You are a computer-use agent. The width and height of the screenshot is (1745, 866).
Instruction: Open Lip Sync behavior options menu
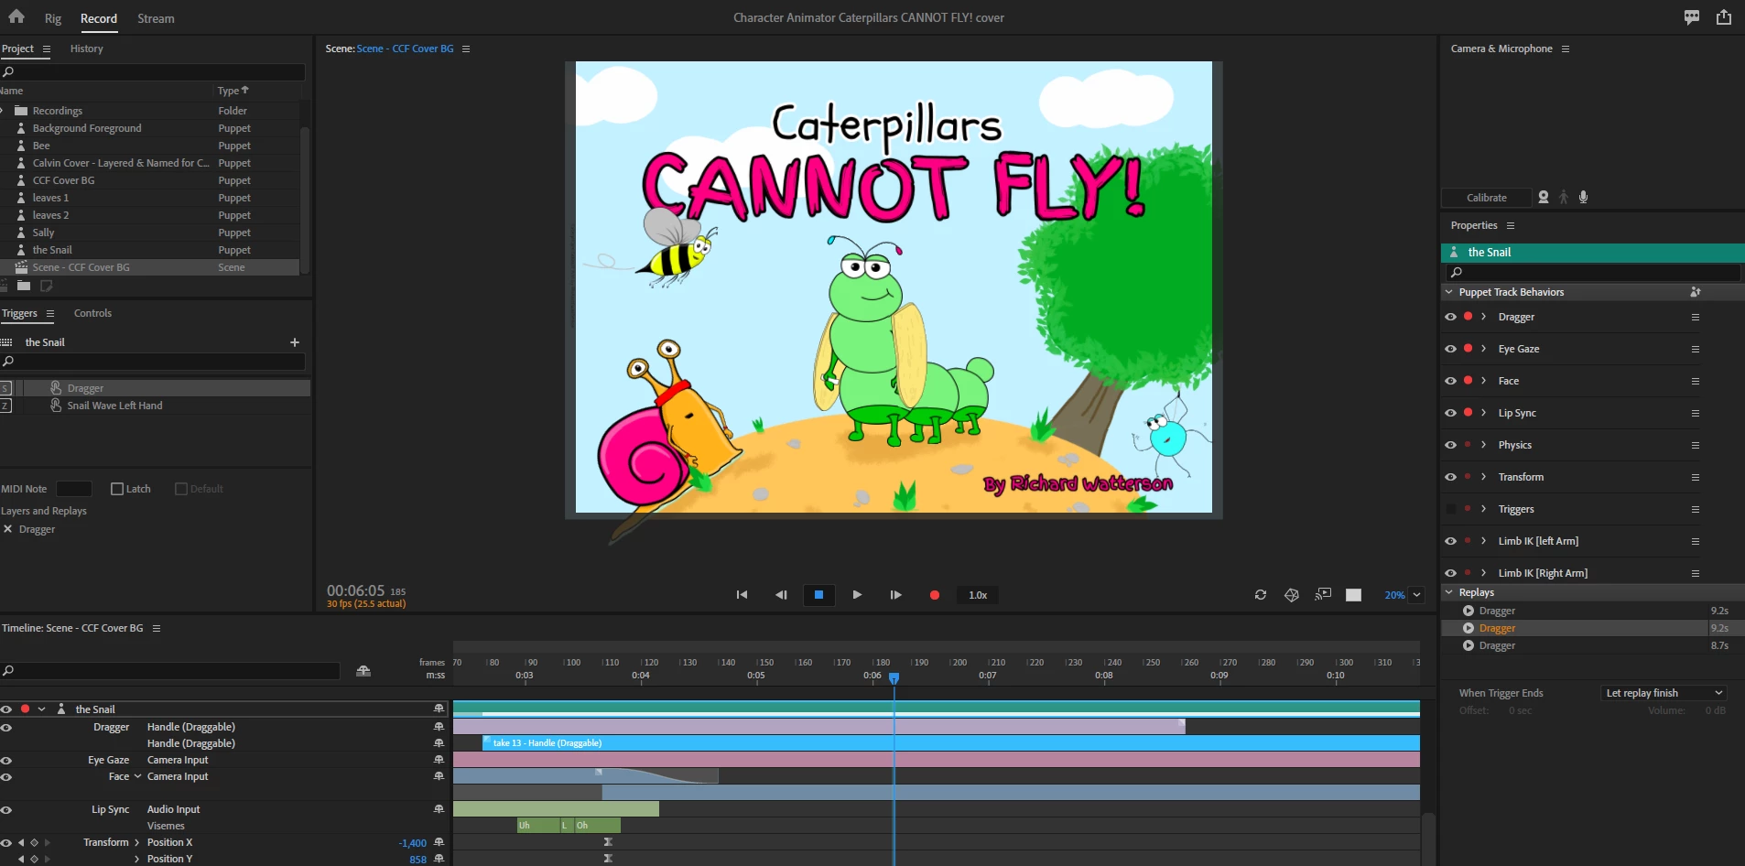tap(1696, 413)
